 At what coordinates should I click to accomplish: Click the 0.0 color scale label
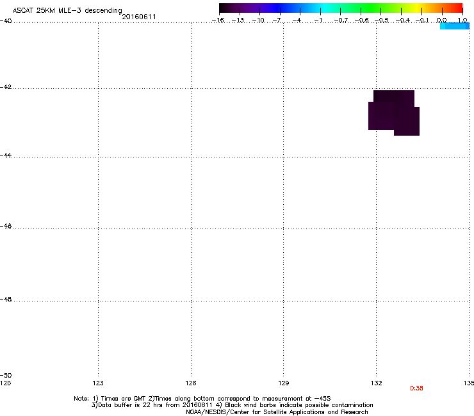tap(442, 20)
